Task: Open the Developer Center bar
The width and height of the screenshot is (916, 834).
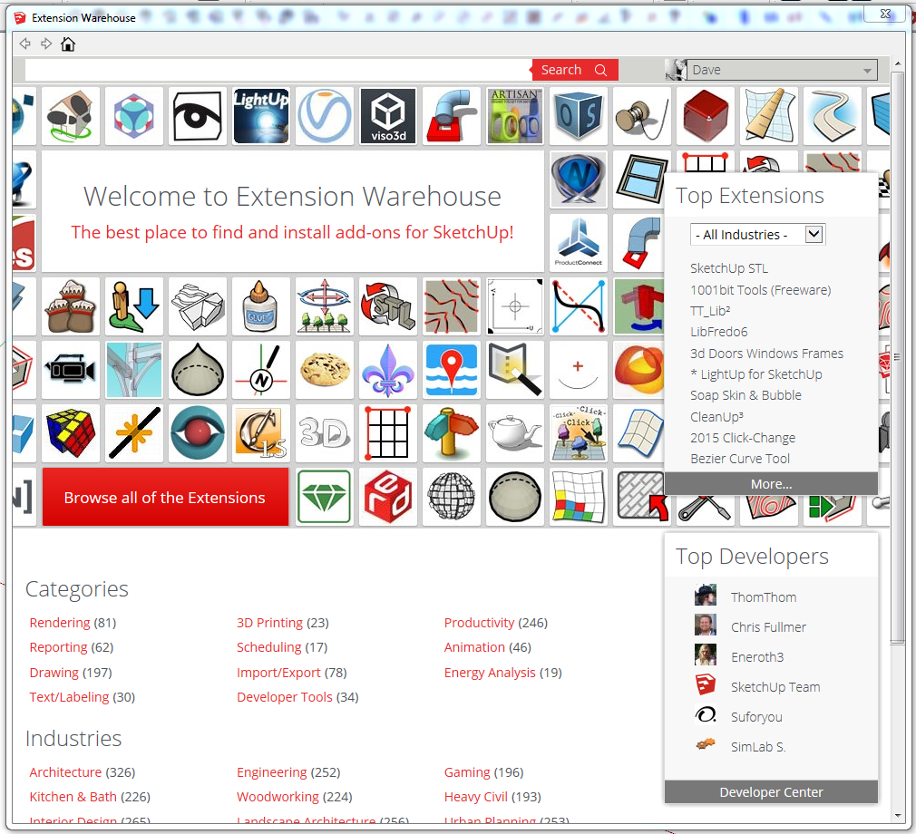Action: pos(771,792)
